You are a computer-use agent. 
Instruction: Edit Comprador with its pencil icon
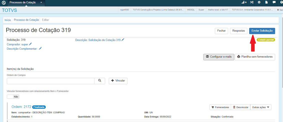coord(30,44)
